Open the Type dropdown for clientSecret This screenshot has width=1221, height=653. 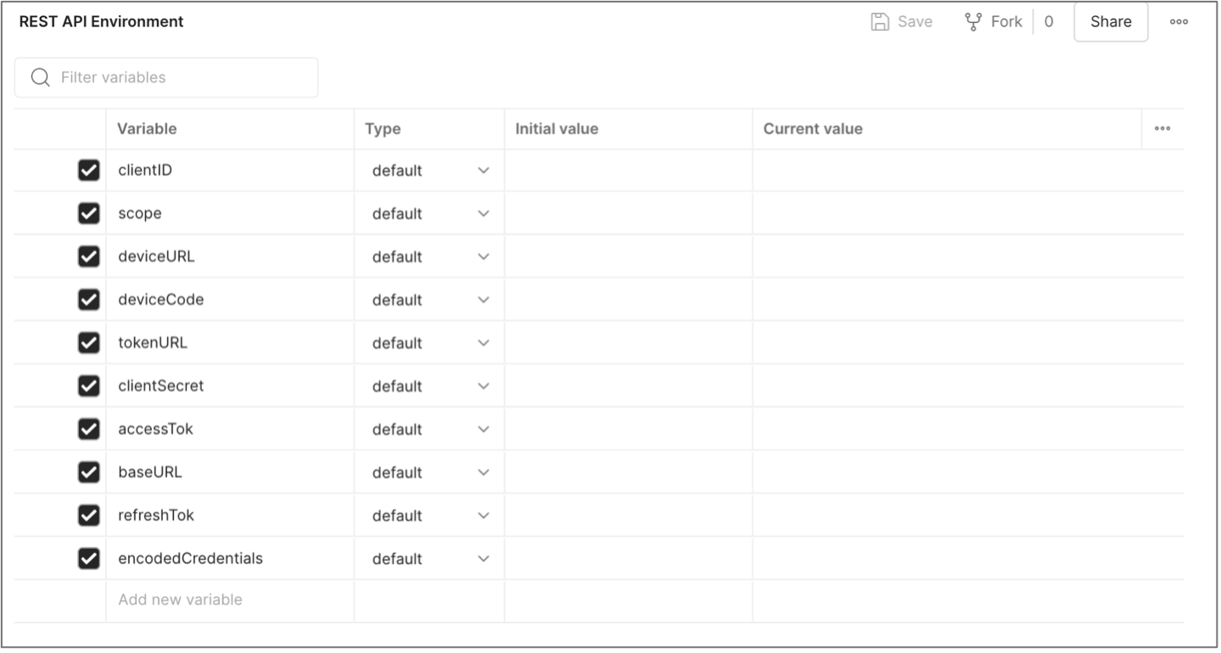tap(483, 386)
